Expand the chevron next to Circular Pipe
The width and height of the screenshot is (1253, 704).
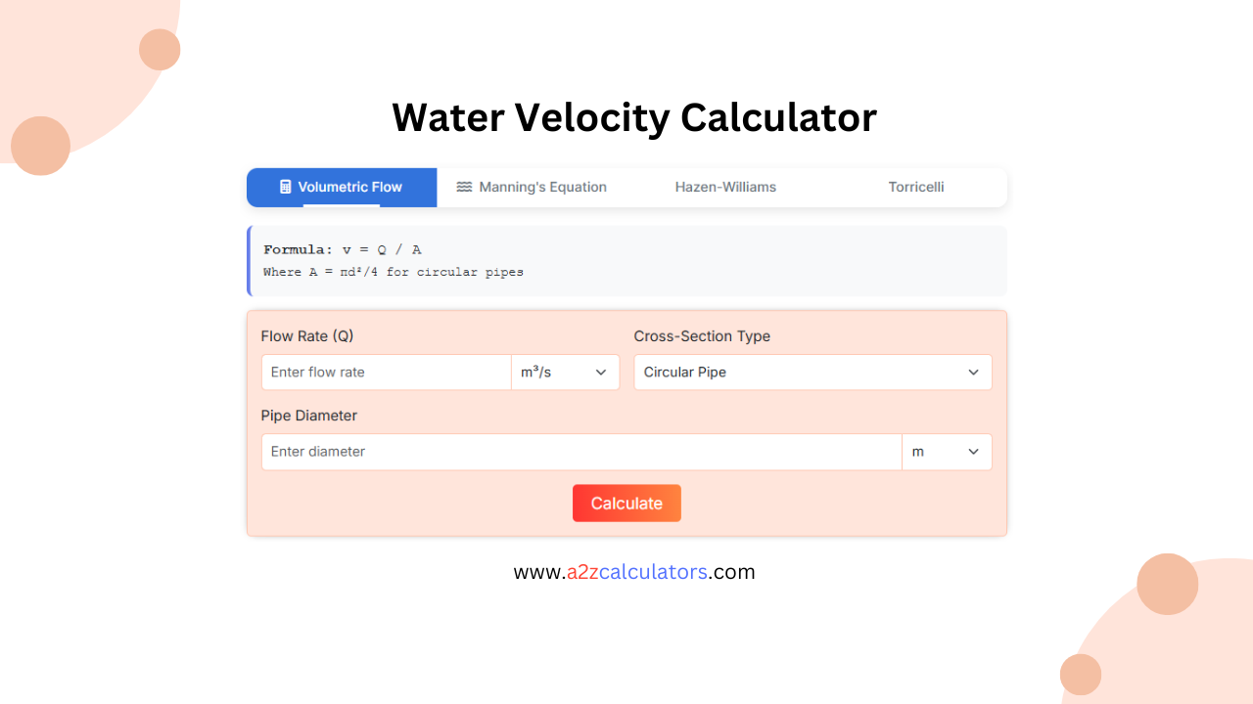974,372
